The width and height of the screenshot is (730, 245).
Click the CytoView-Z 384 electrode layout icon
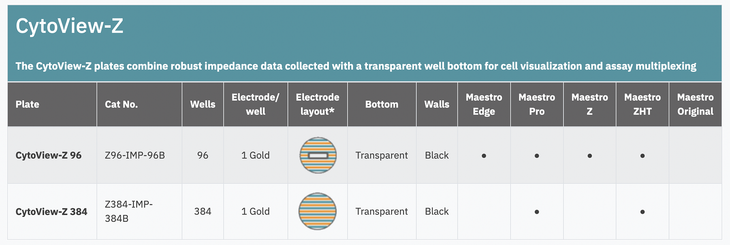[x=317, y=211]
